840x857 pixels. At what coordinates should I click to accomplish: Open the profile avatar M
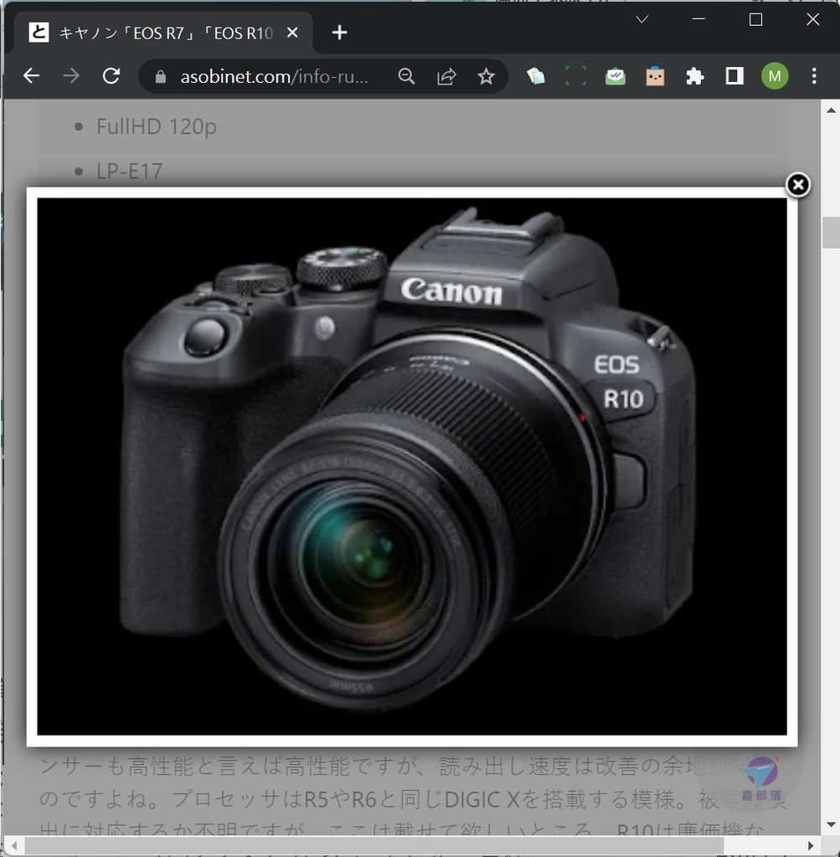[775, 76]
